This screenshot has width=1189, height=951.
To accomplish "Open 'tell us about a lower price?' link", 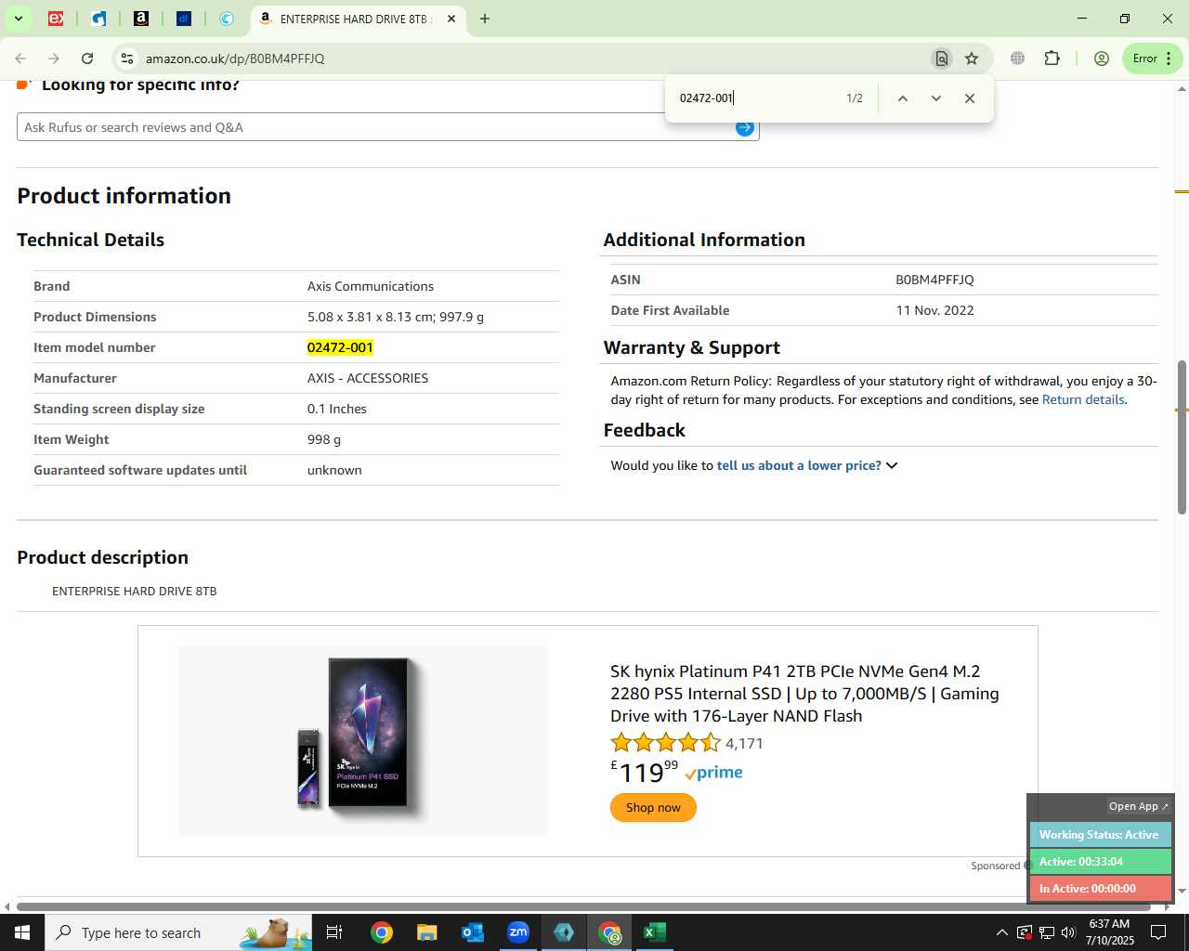I will [799, 465].
